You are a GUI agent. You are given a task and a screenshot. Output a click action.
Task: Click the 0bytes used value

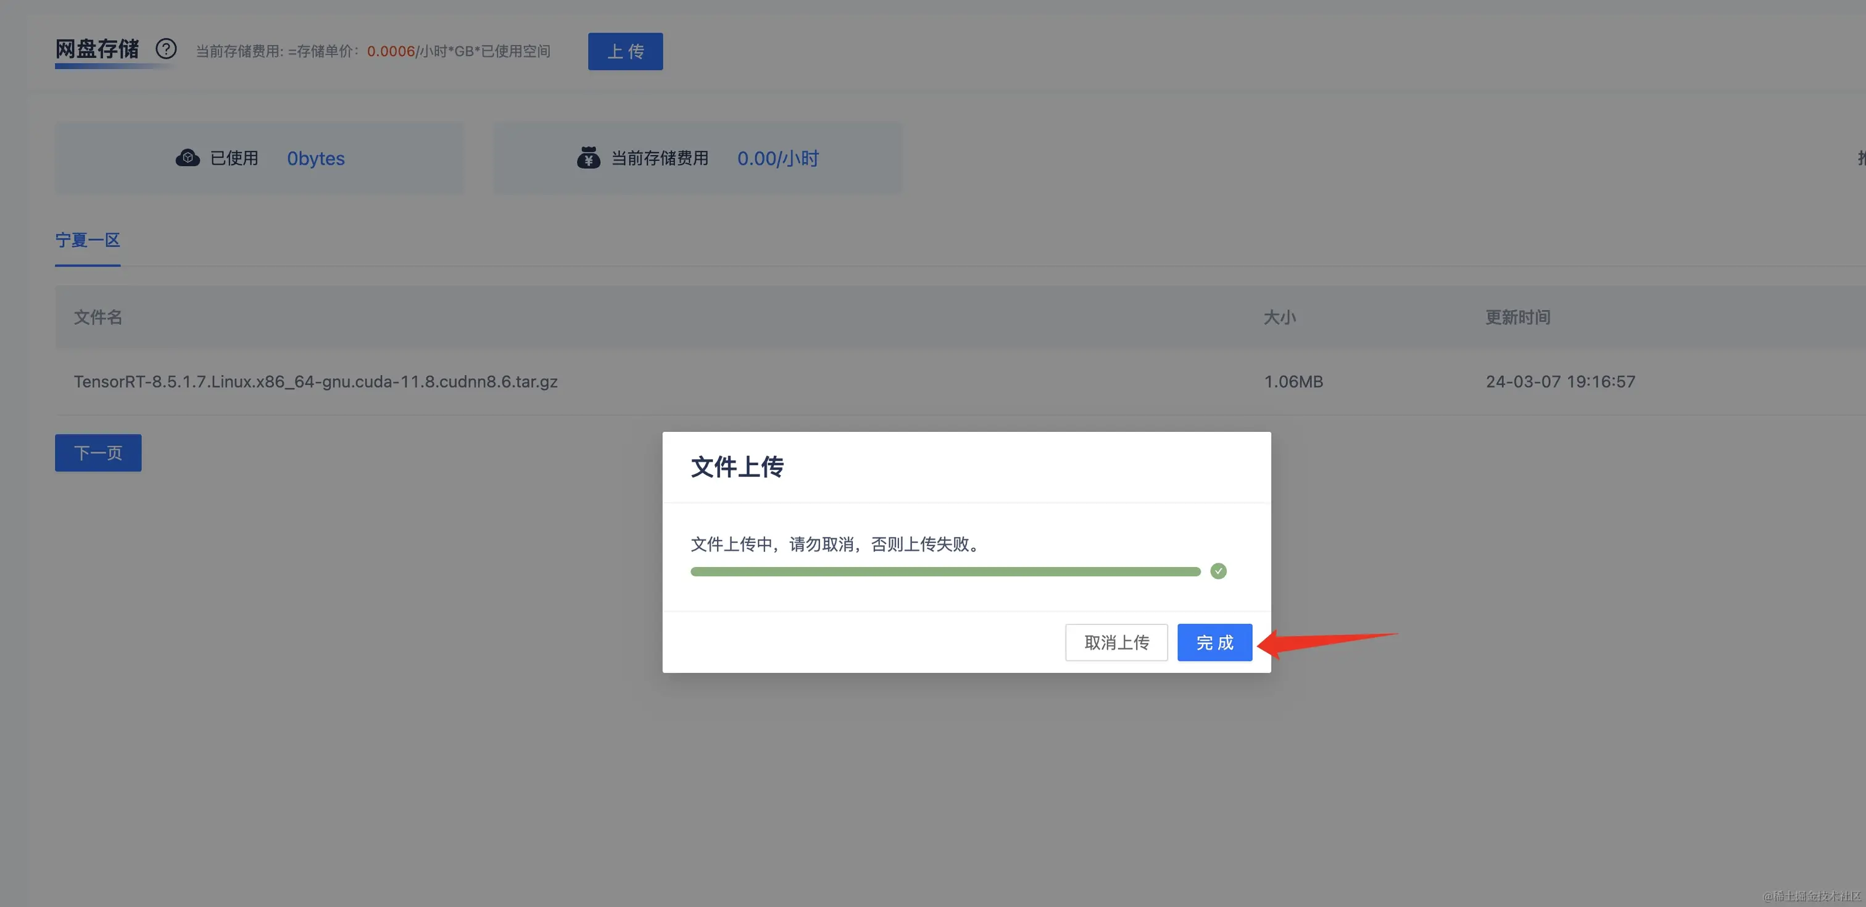[x=315, y=159]
